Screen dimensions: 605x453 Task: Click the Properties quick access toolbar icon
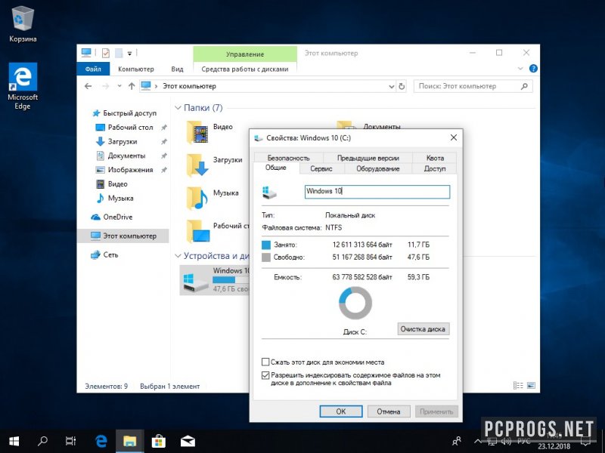(x=105, y=53)
